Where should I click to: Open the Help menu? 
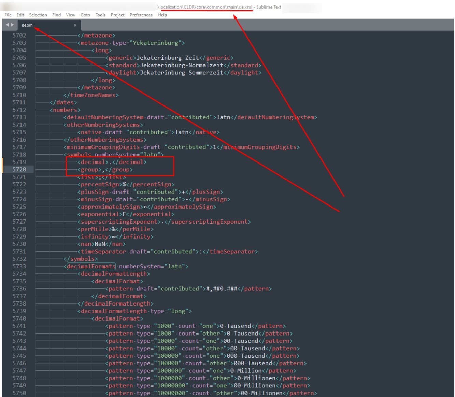(x=162, y=15)
